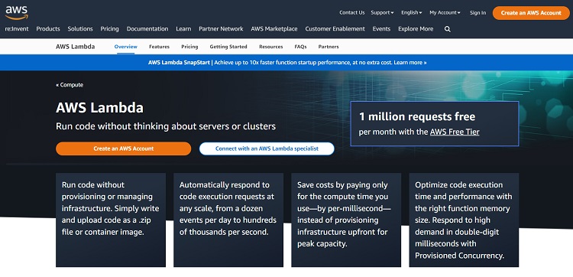Image resolution: width=573 pixels, height=277 pixels.
Task: Click Sign In link
Action: pos(478,12)
